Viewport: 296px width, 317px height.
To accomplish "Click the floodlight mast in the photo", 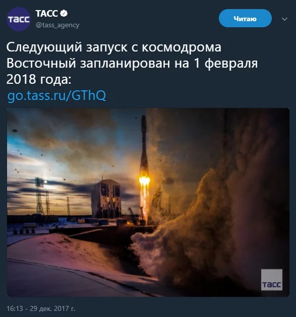I will click(40, 196).
